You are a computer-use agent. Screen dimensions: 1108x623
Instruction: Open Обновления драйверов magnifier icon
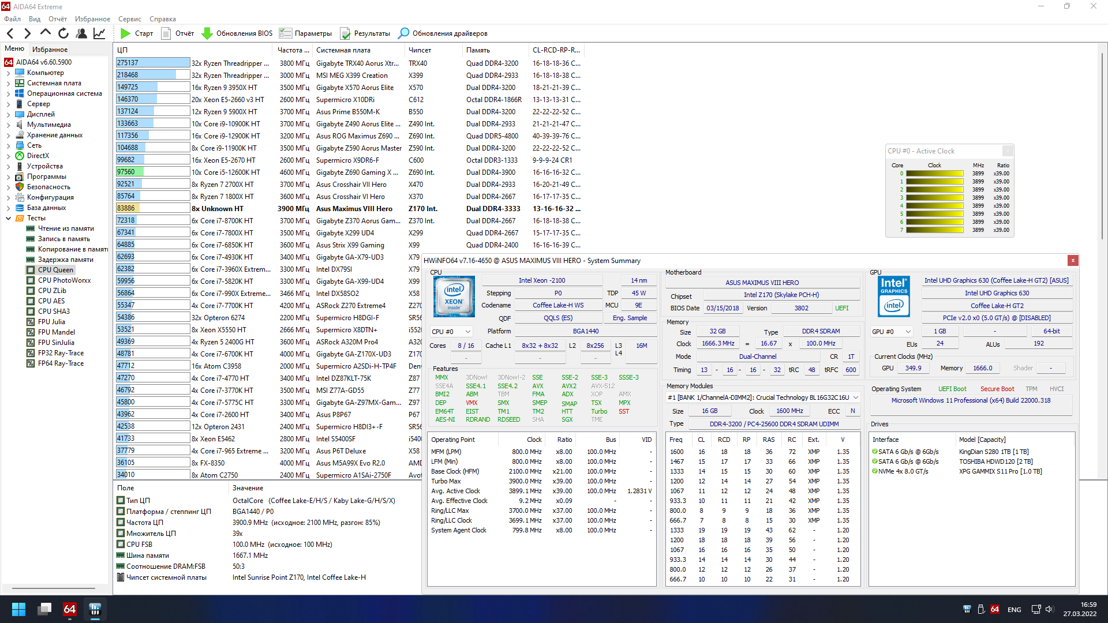(404, 33)
